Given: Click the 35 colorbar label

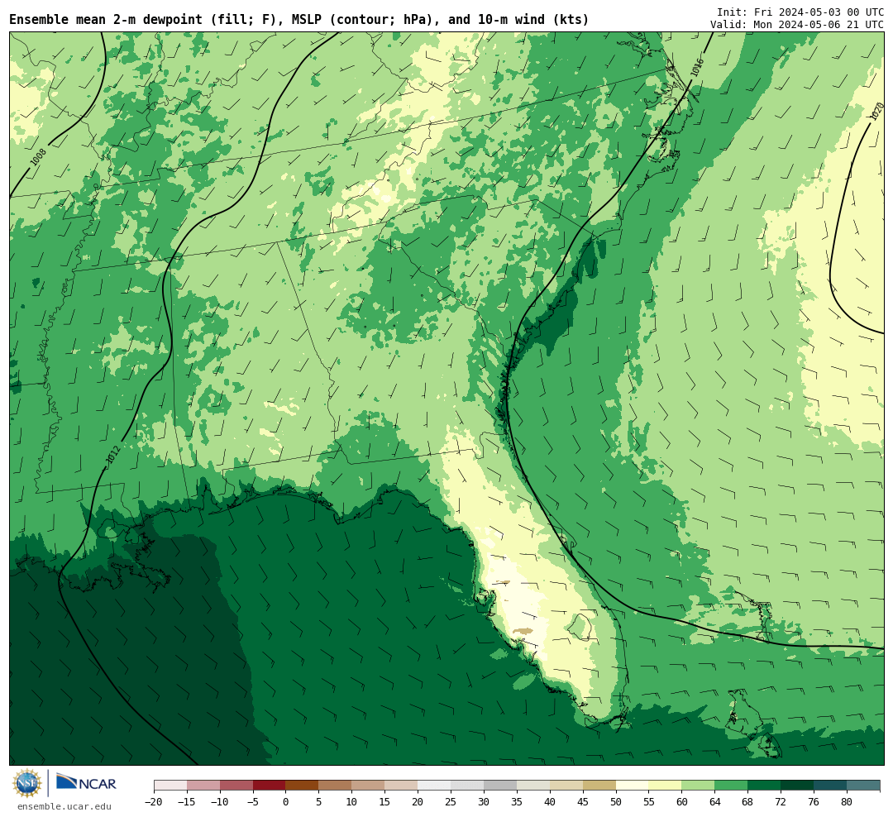Looking at the screenshot, I should tap(517, 802).
